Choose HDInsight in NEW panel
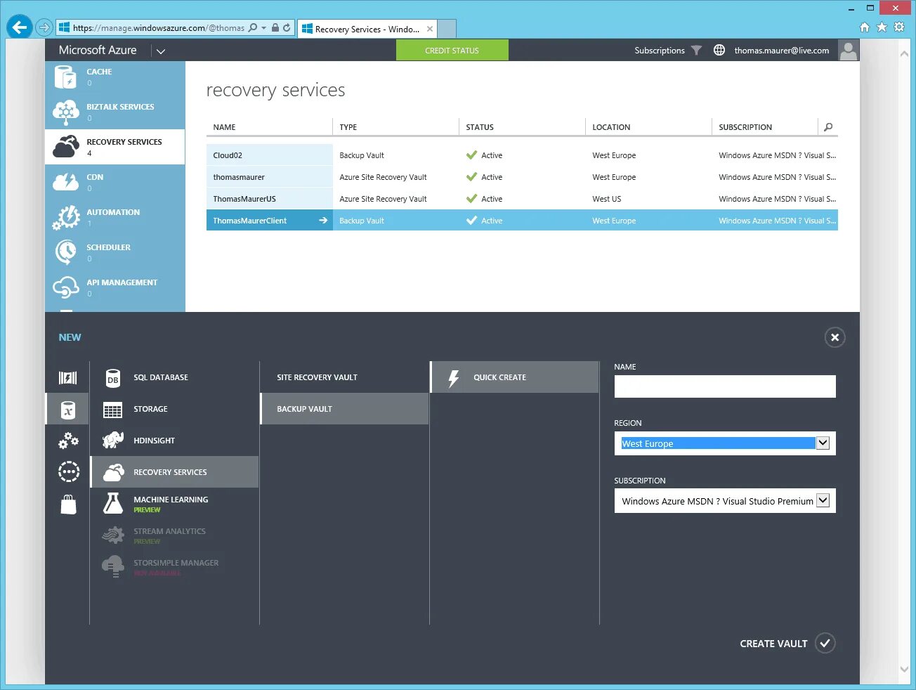Screen dimensions: 916x690 (x=175, y=441)
